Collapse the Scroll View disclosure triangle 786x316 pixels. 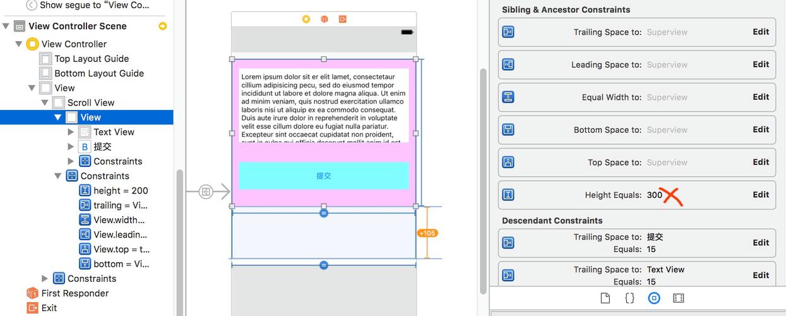(x=45, y=102)
